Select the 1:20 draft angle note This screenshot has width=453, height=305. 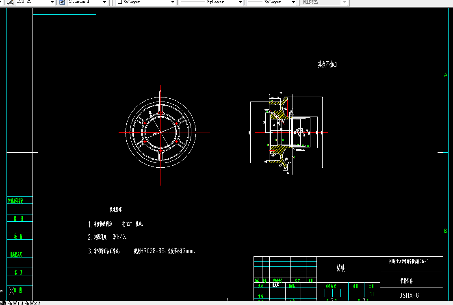107,237
